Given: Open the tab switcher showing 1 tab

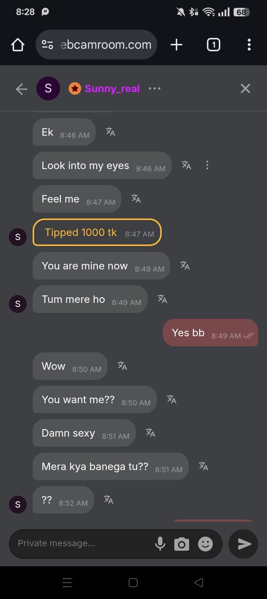Looking at the screenshot, I should coord(213,45).
